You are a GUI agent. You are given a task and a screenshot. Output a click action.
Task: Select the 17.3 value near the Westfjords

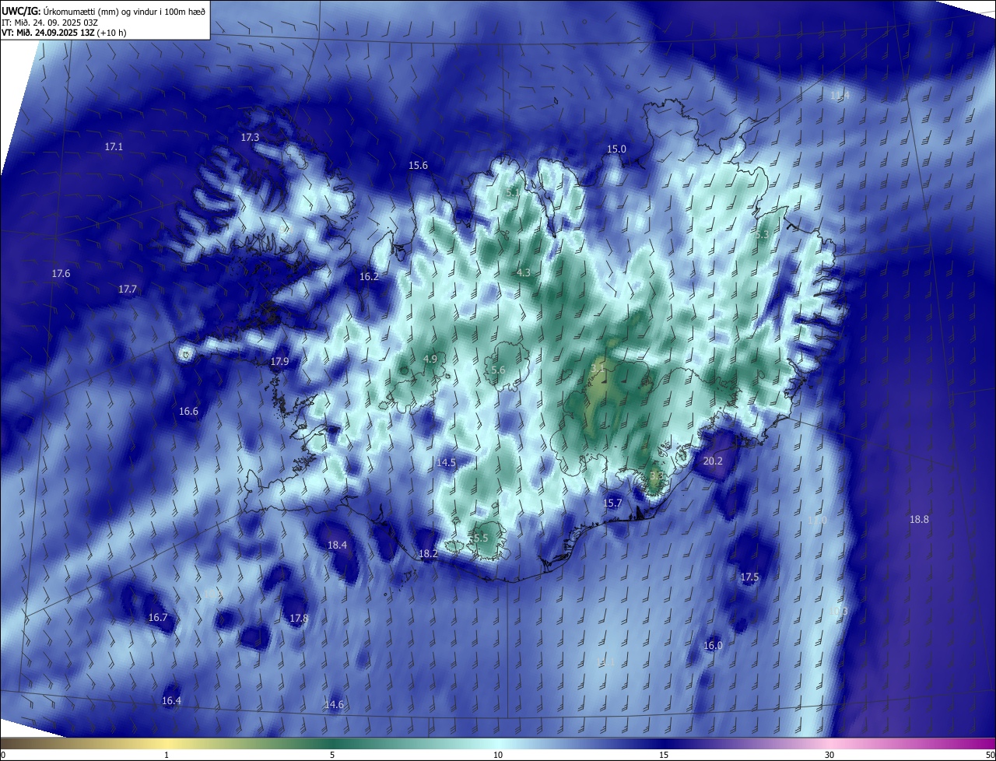tap(250, 137)
